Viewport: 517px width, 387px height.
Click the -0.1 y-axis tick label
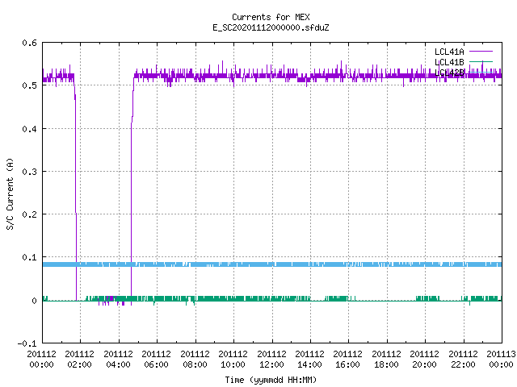coord(27,343)
